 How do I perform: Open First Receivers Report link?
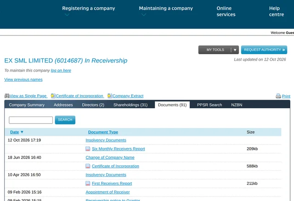click(x=112, y=184)
